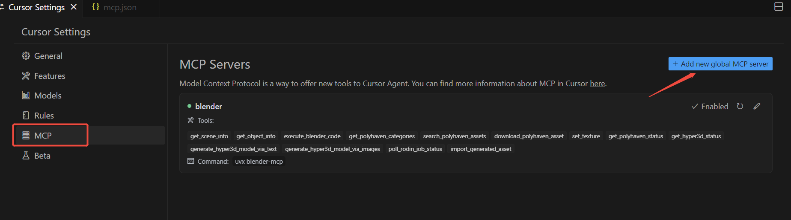This screenshot has width=791, height=220.
Task: Toggle the blender server Enabled state
Action: coord(710,107)
